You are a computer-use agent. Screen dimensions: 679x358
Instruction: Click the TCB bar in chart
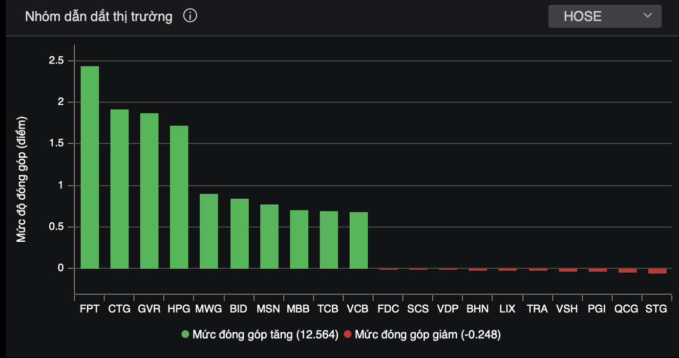coord(329,240)
